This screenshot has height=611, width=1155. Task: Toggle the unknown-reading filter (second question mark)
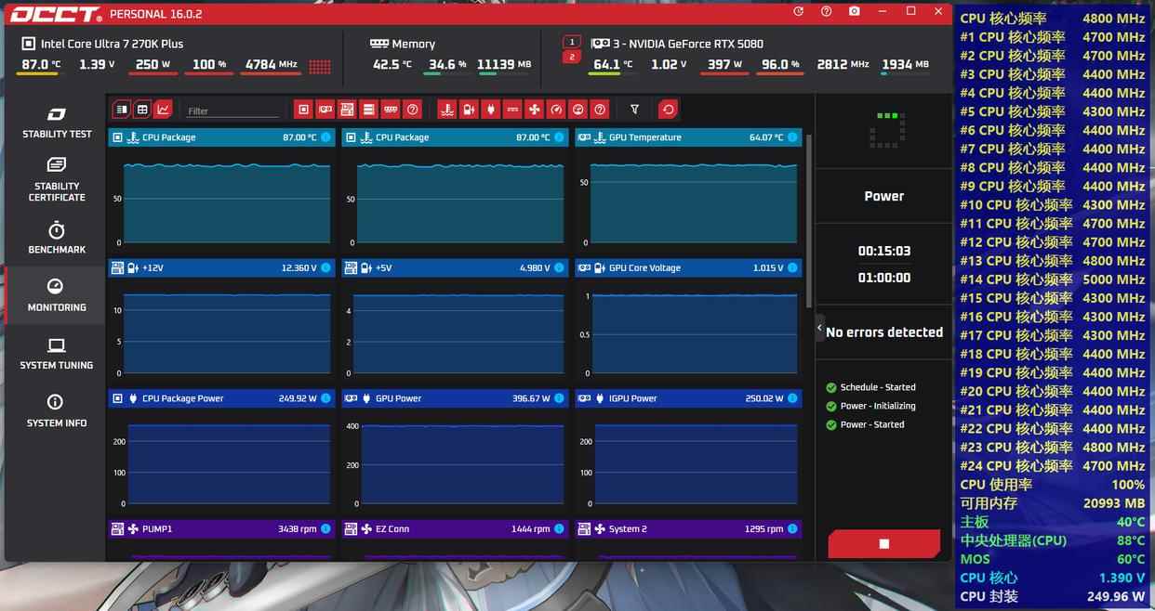click(x=600, y=110)
